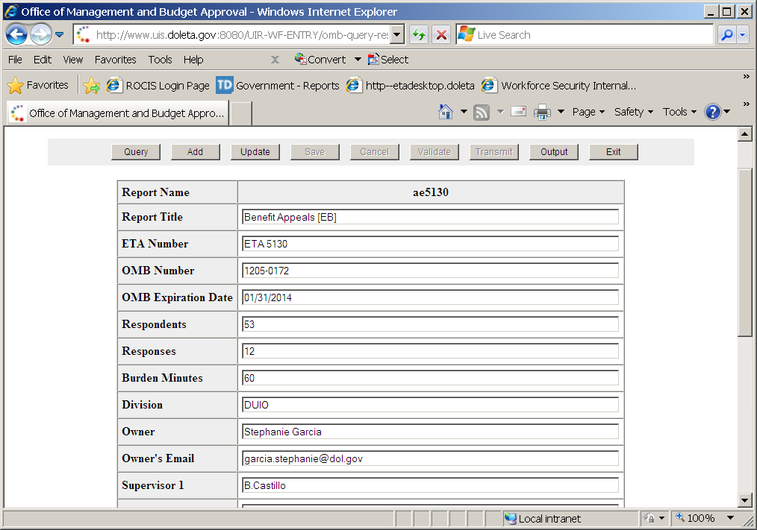Click the Refresh page icon
The width and height of the screenshot is (757, 530).
tap(419, 34)
